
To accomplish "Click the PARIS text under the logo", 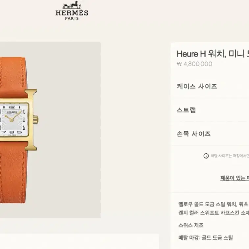I will click(x=72, y=18).
